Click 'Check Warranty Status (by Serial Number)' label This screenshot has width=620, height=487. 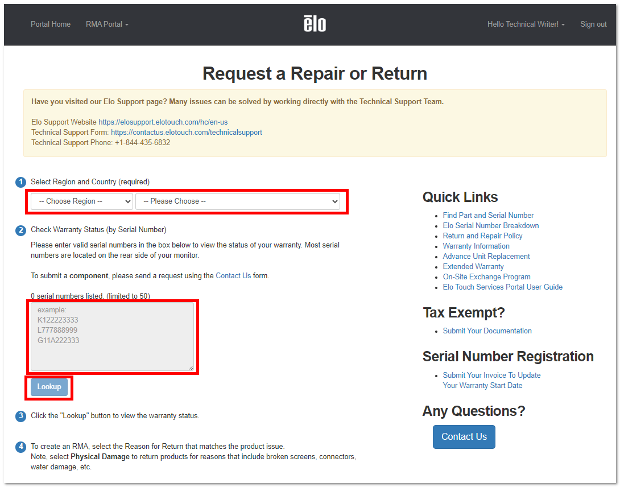point(98,230)
